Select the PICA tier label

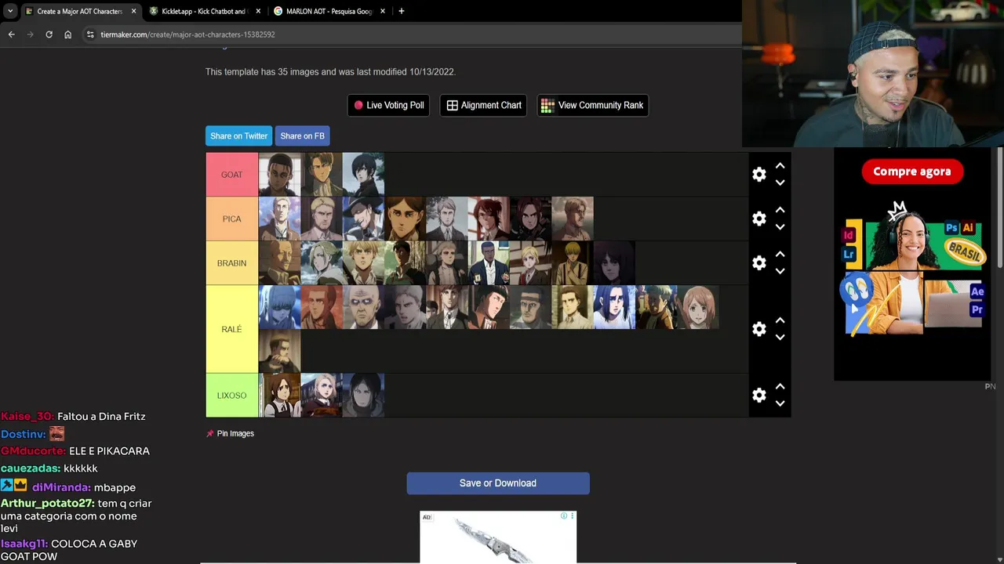pyautogui.click(x=231, y=219)
